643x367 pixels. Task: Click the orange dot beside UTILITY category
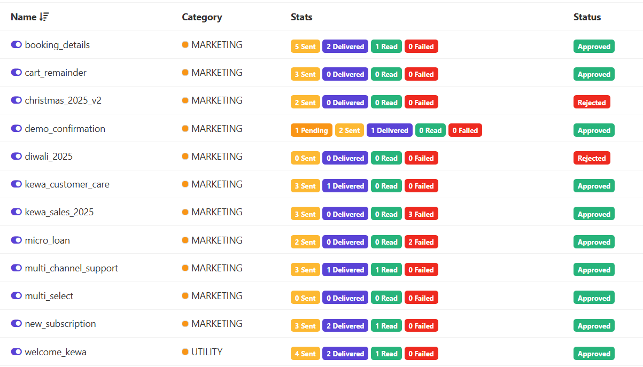pyautogui.click(x=185, y=352)
